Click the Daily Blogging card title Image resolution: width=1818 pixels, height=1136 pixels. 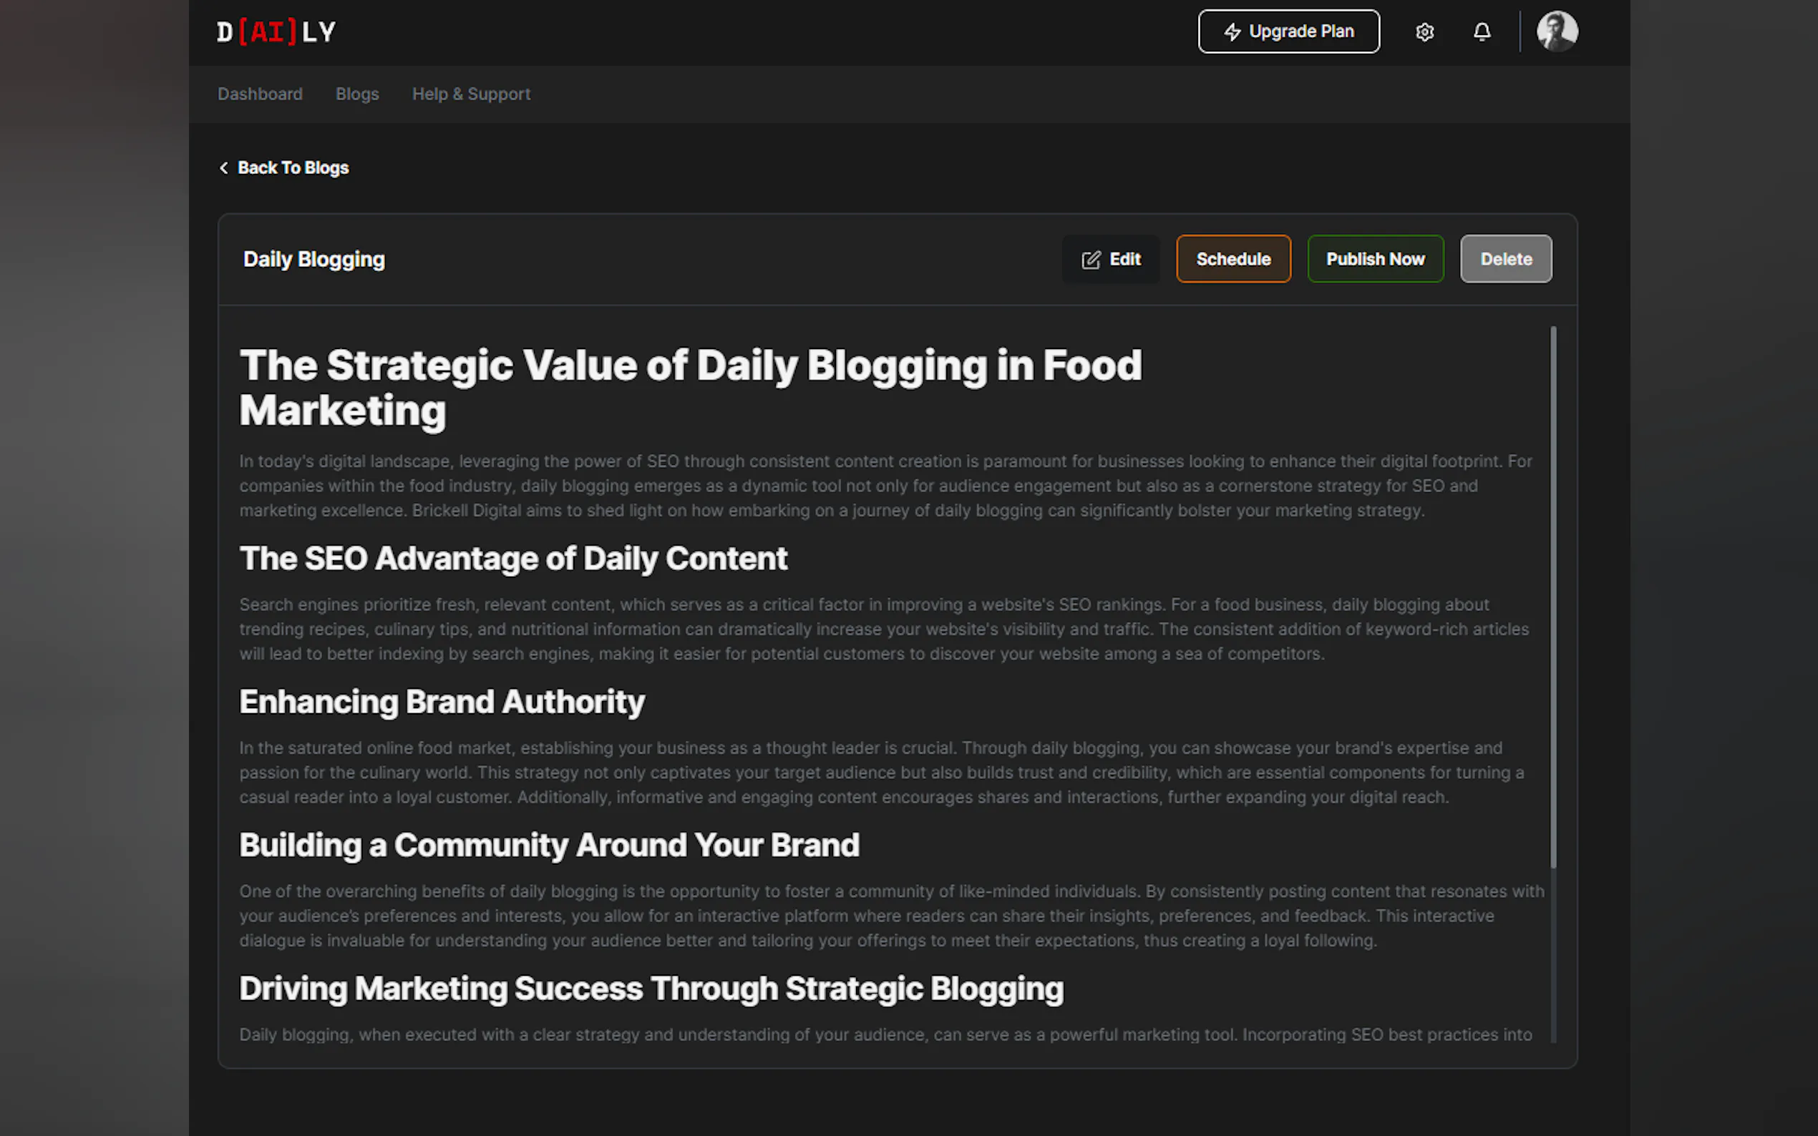pyautogui.click(x=314, y=259)
